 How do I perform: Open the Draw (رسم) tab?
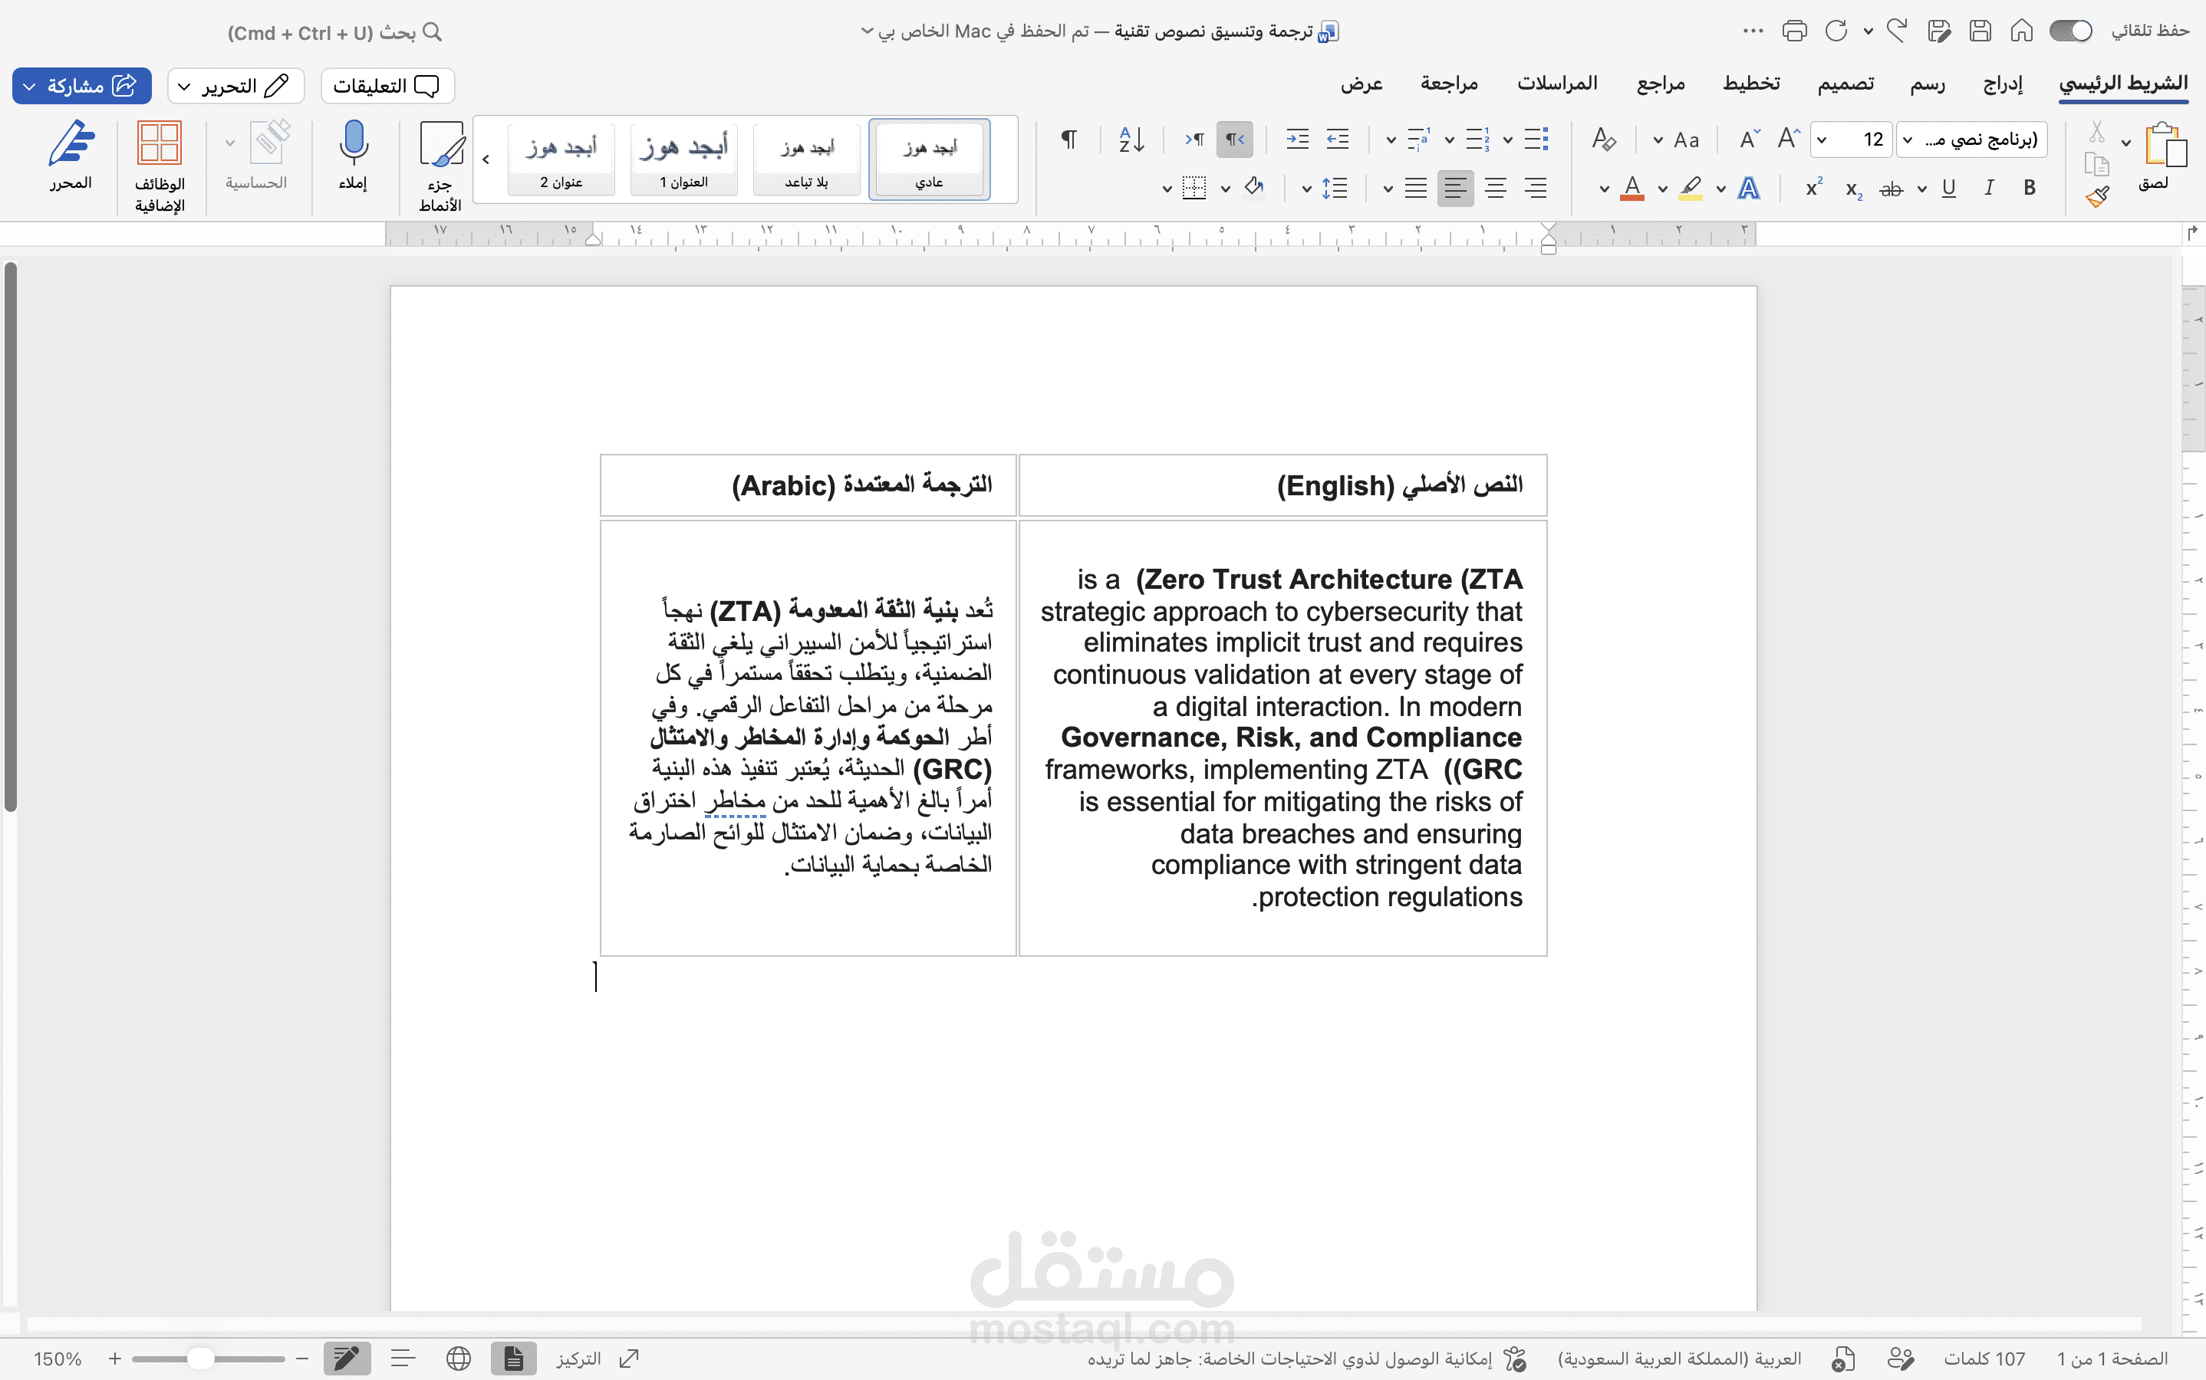(1928, 84)
